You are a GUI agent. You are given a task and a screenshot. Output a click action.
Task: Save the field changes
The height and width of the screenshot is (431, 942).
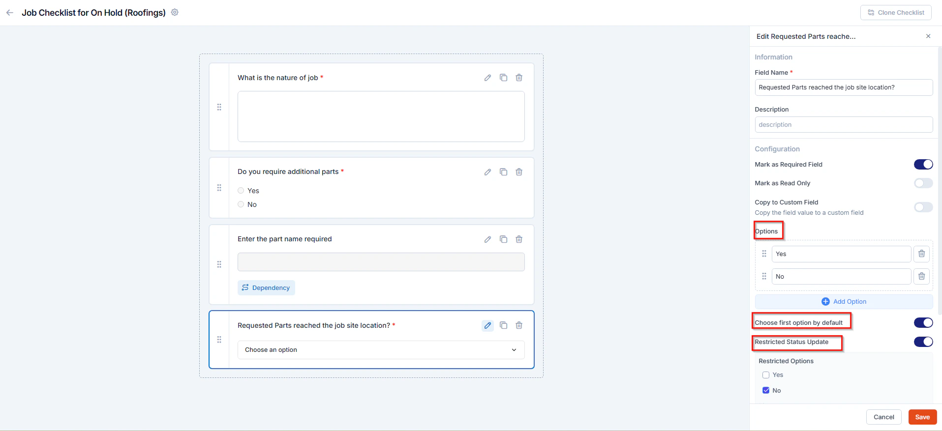tap(922, 417)
